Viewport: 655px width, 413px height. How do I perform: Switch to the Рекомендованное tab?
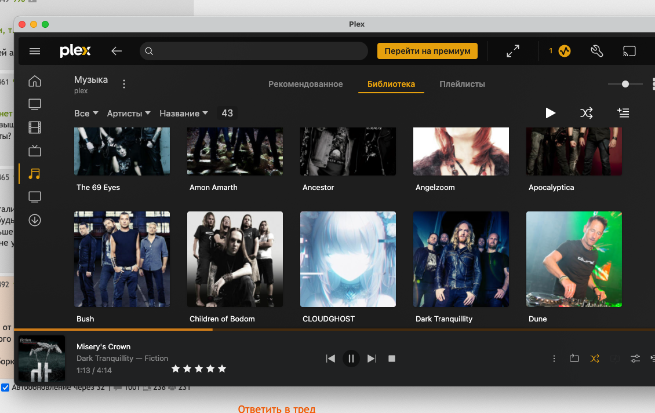(x=305, y=84)
